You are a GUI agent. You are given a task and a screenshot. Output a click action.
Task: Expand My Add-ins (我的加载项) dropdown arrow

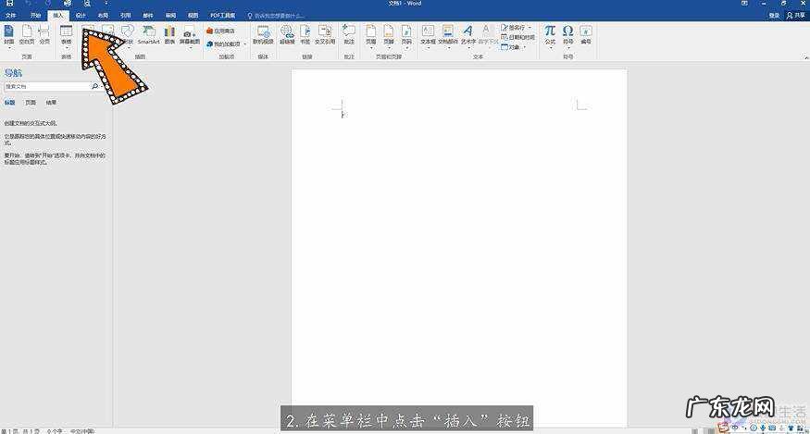[x=245, y=44]
